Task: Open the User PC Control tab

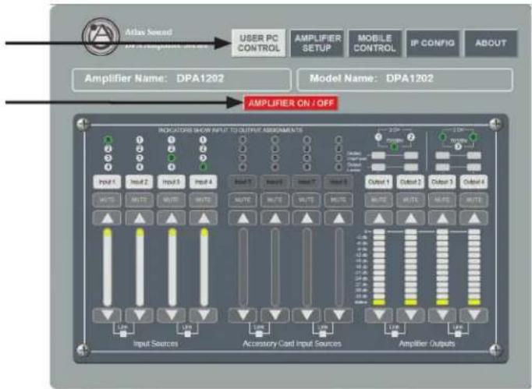Action: [259, 43]
